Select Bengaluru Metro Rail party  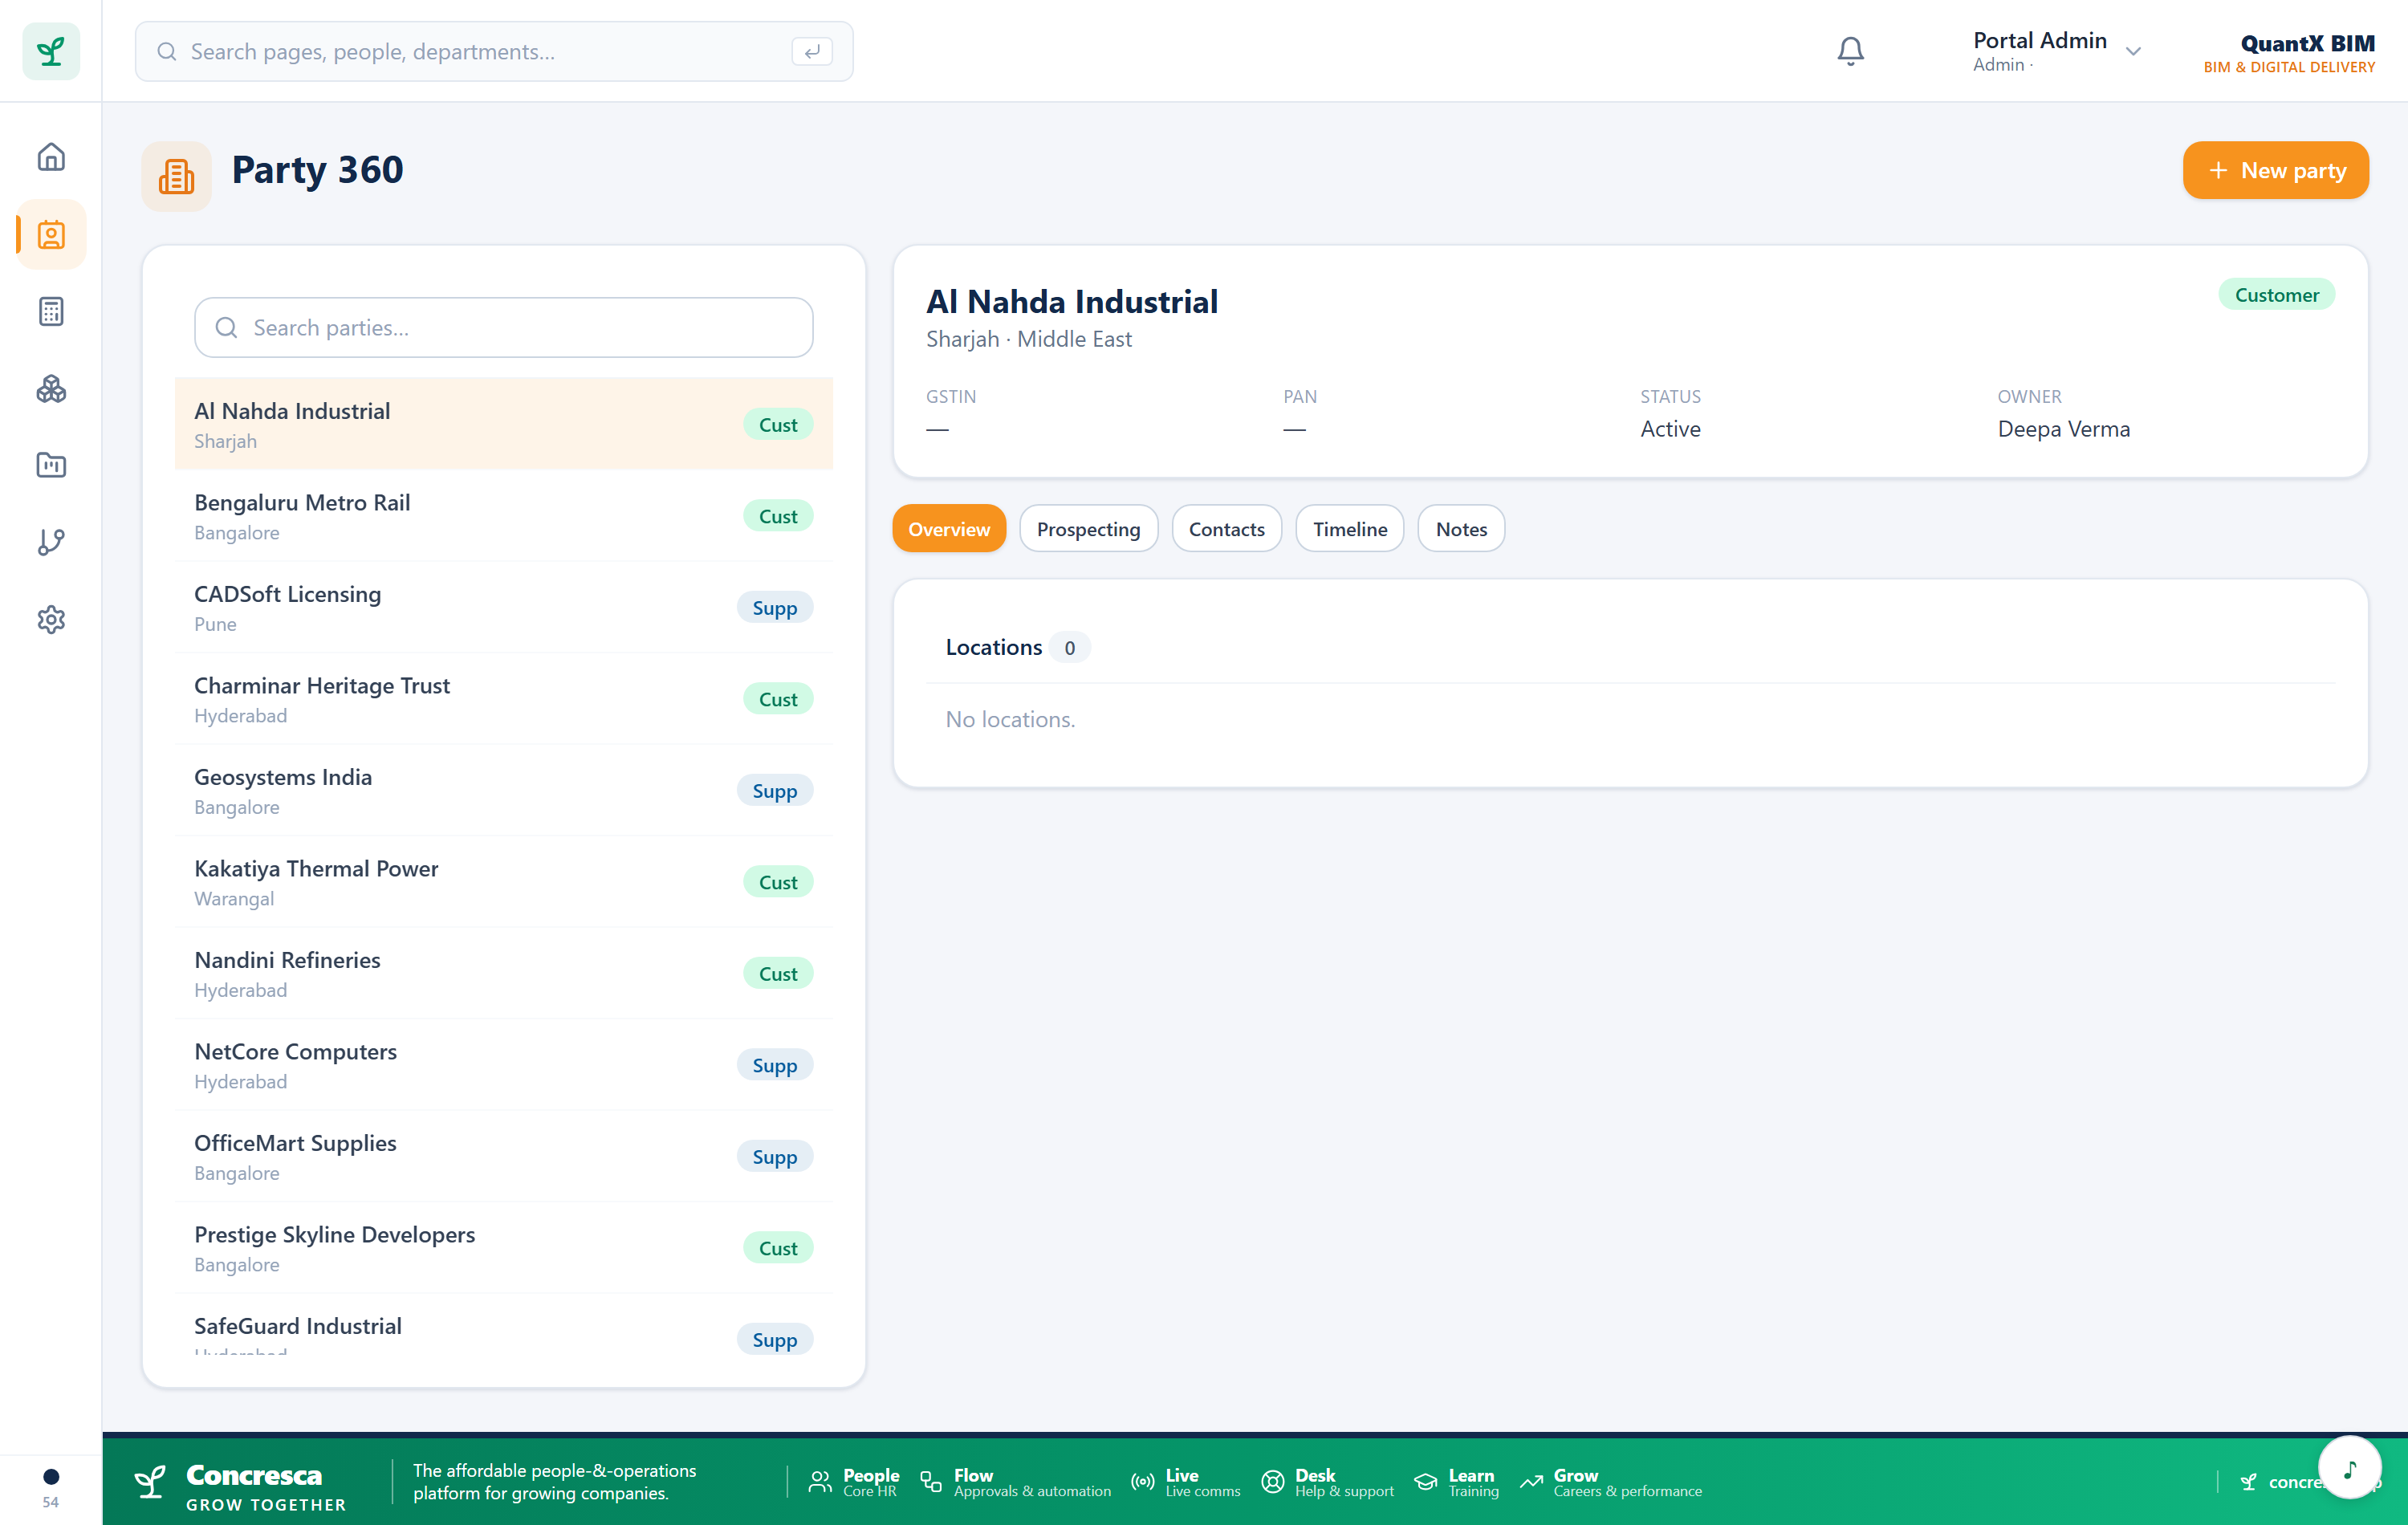pyautogui.click(x=504, y=516)
